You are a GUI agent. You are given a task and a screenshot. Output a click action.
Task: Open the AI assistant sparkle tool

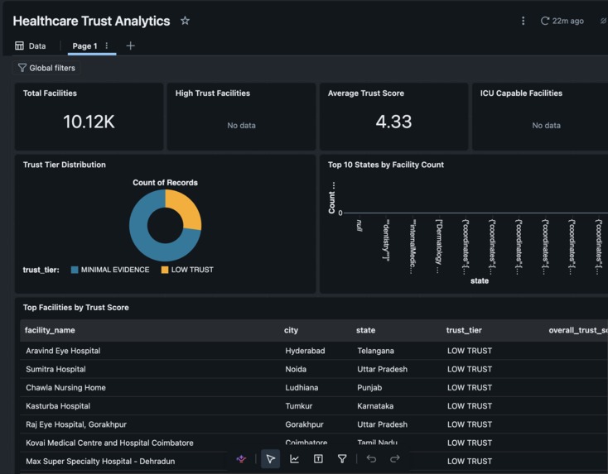pyautogui.click(x=241, y=459)
